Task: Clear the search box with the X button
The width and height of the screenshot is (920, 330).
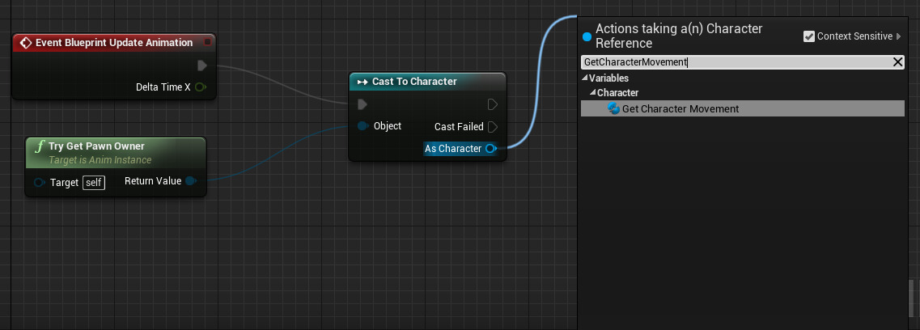Action: pos(897,62)
